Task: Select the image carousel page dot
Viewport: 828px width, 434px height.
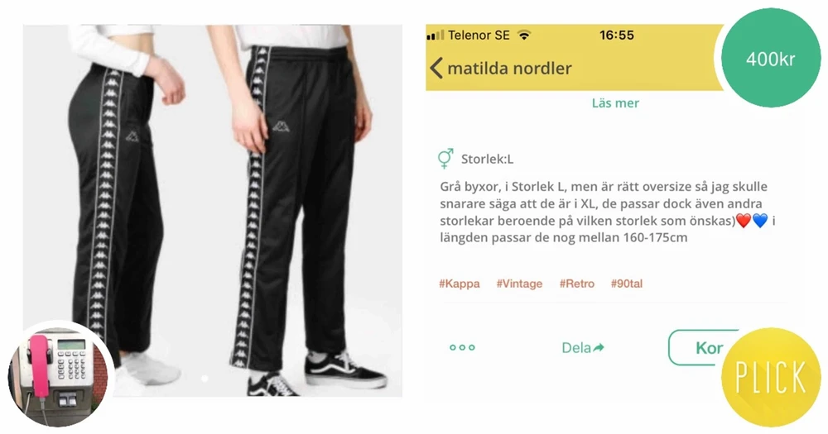Action: [205, 379]
